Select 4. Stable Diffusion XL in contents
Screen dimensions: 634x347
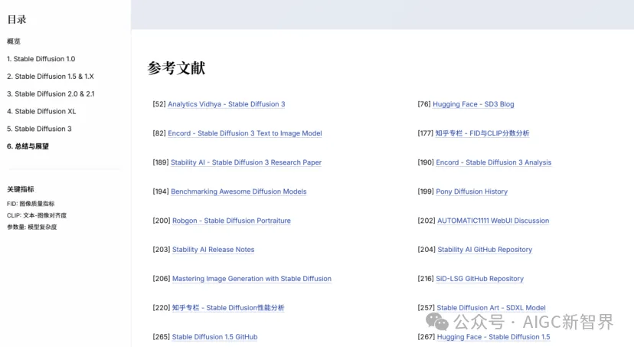point(41,111)
